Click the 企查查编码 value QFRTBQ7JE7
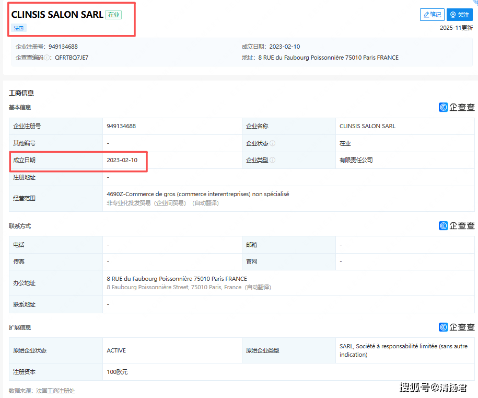The width and height of the screenshot is (478, 398). tap(72, 58)
